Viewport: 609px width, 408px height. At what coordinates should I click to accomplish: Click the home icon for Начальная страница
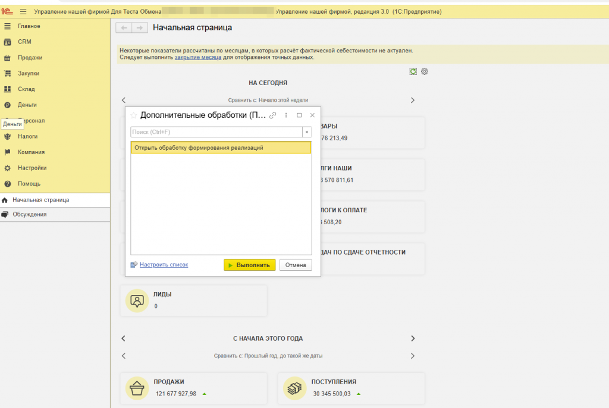point(5,200)
